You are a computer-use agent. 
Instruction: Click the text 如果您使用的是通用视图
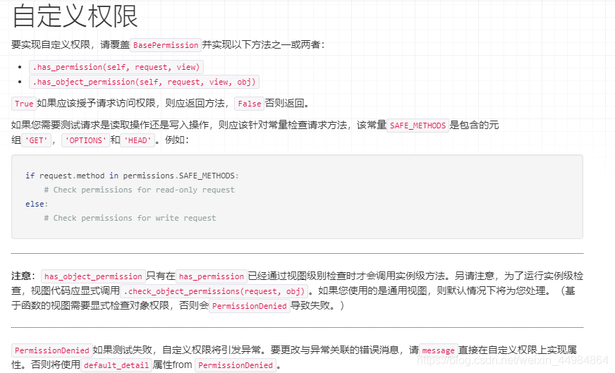(372, 291)
